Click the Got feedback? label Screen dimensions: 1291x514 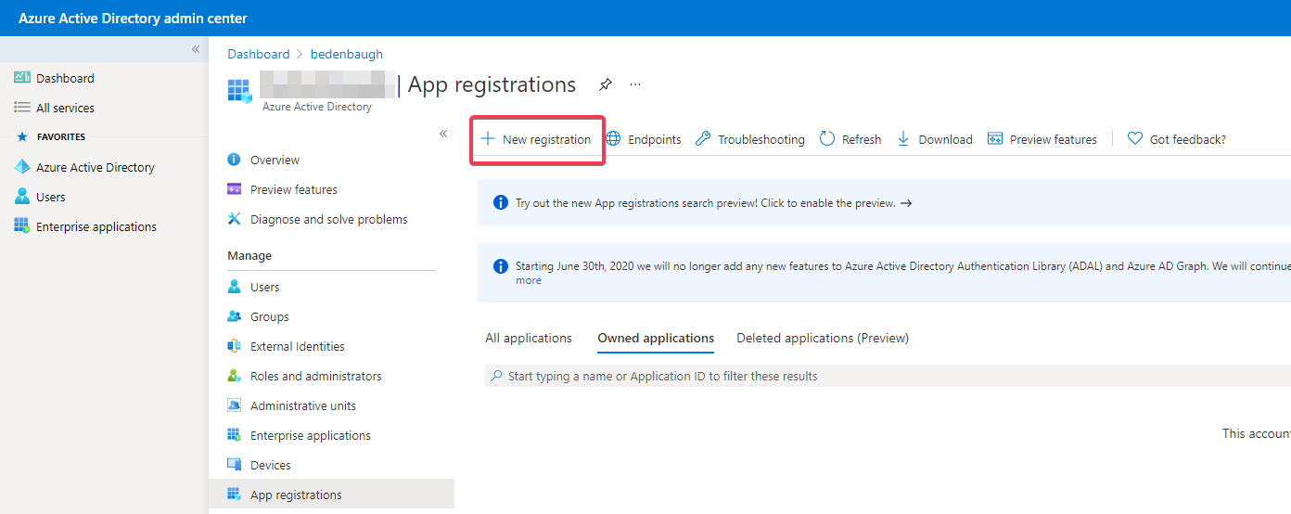[x=1187, y=139]
